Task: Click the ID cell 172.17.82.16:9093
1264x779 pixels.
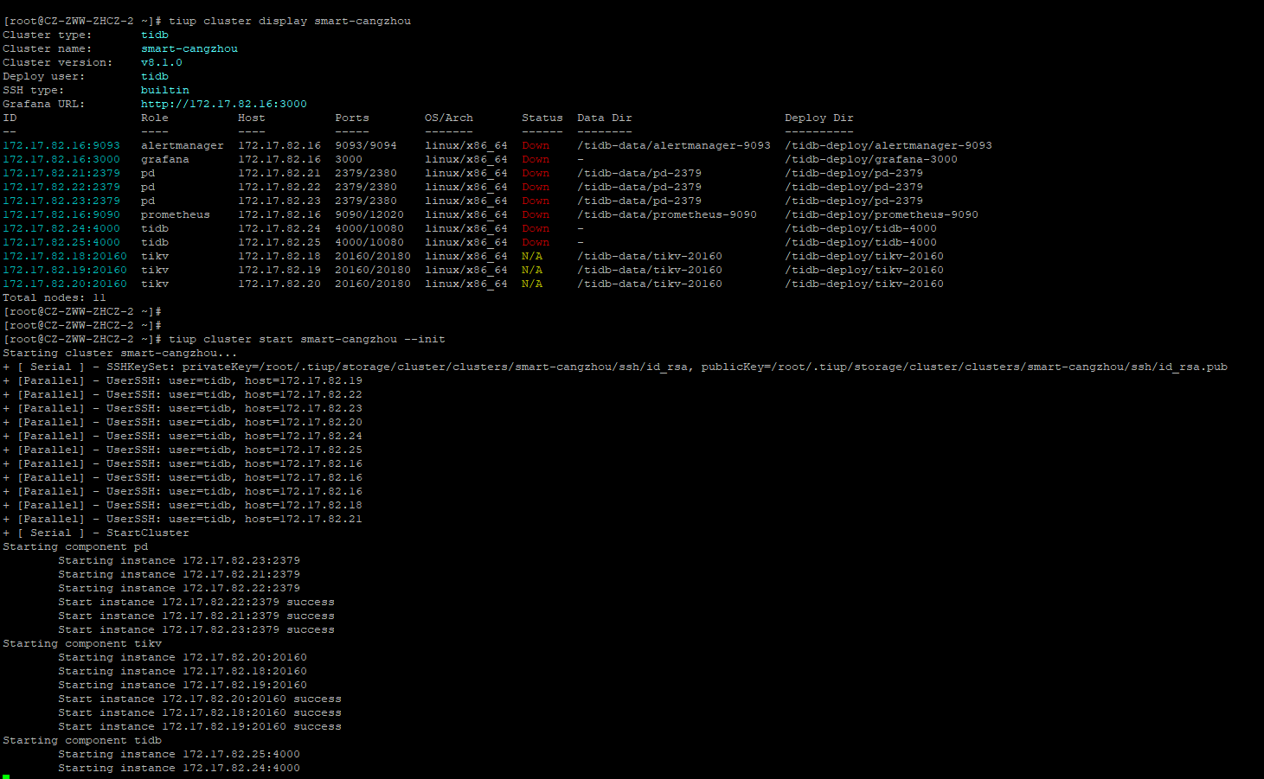Action: click(x=61, y=145)
